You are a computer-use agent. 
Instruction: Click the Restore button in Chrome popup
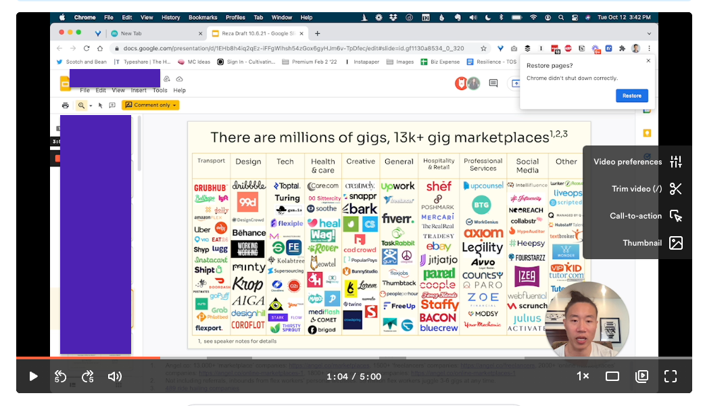coord(632,95)
